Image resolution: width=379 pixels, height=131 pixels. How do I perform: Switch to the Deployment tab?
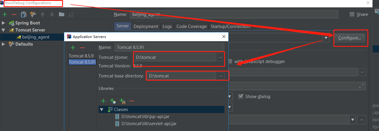[x=146, y=26]
